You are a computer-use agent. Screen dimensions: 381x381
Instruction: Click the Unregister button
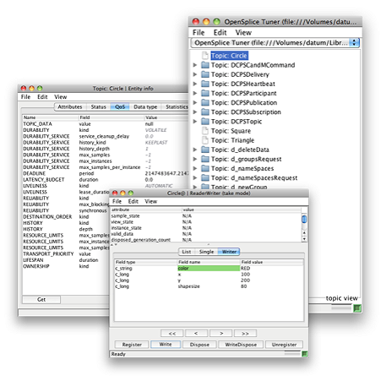pos(284,345)
